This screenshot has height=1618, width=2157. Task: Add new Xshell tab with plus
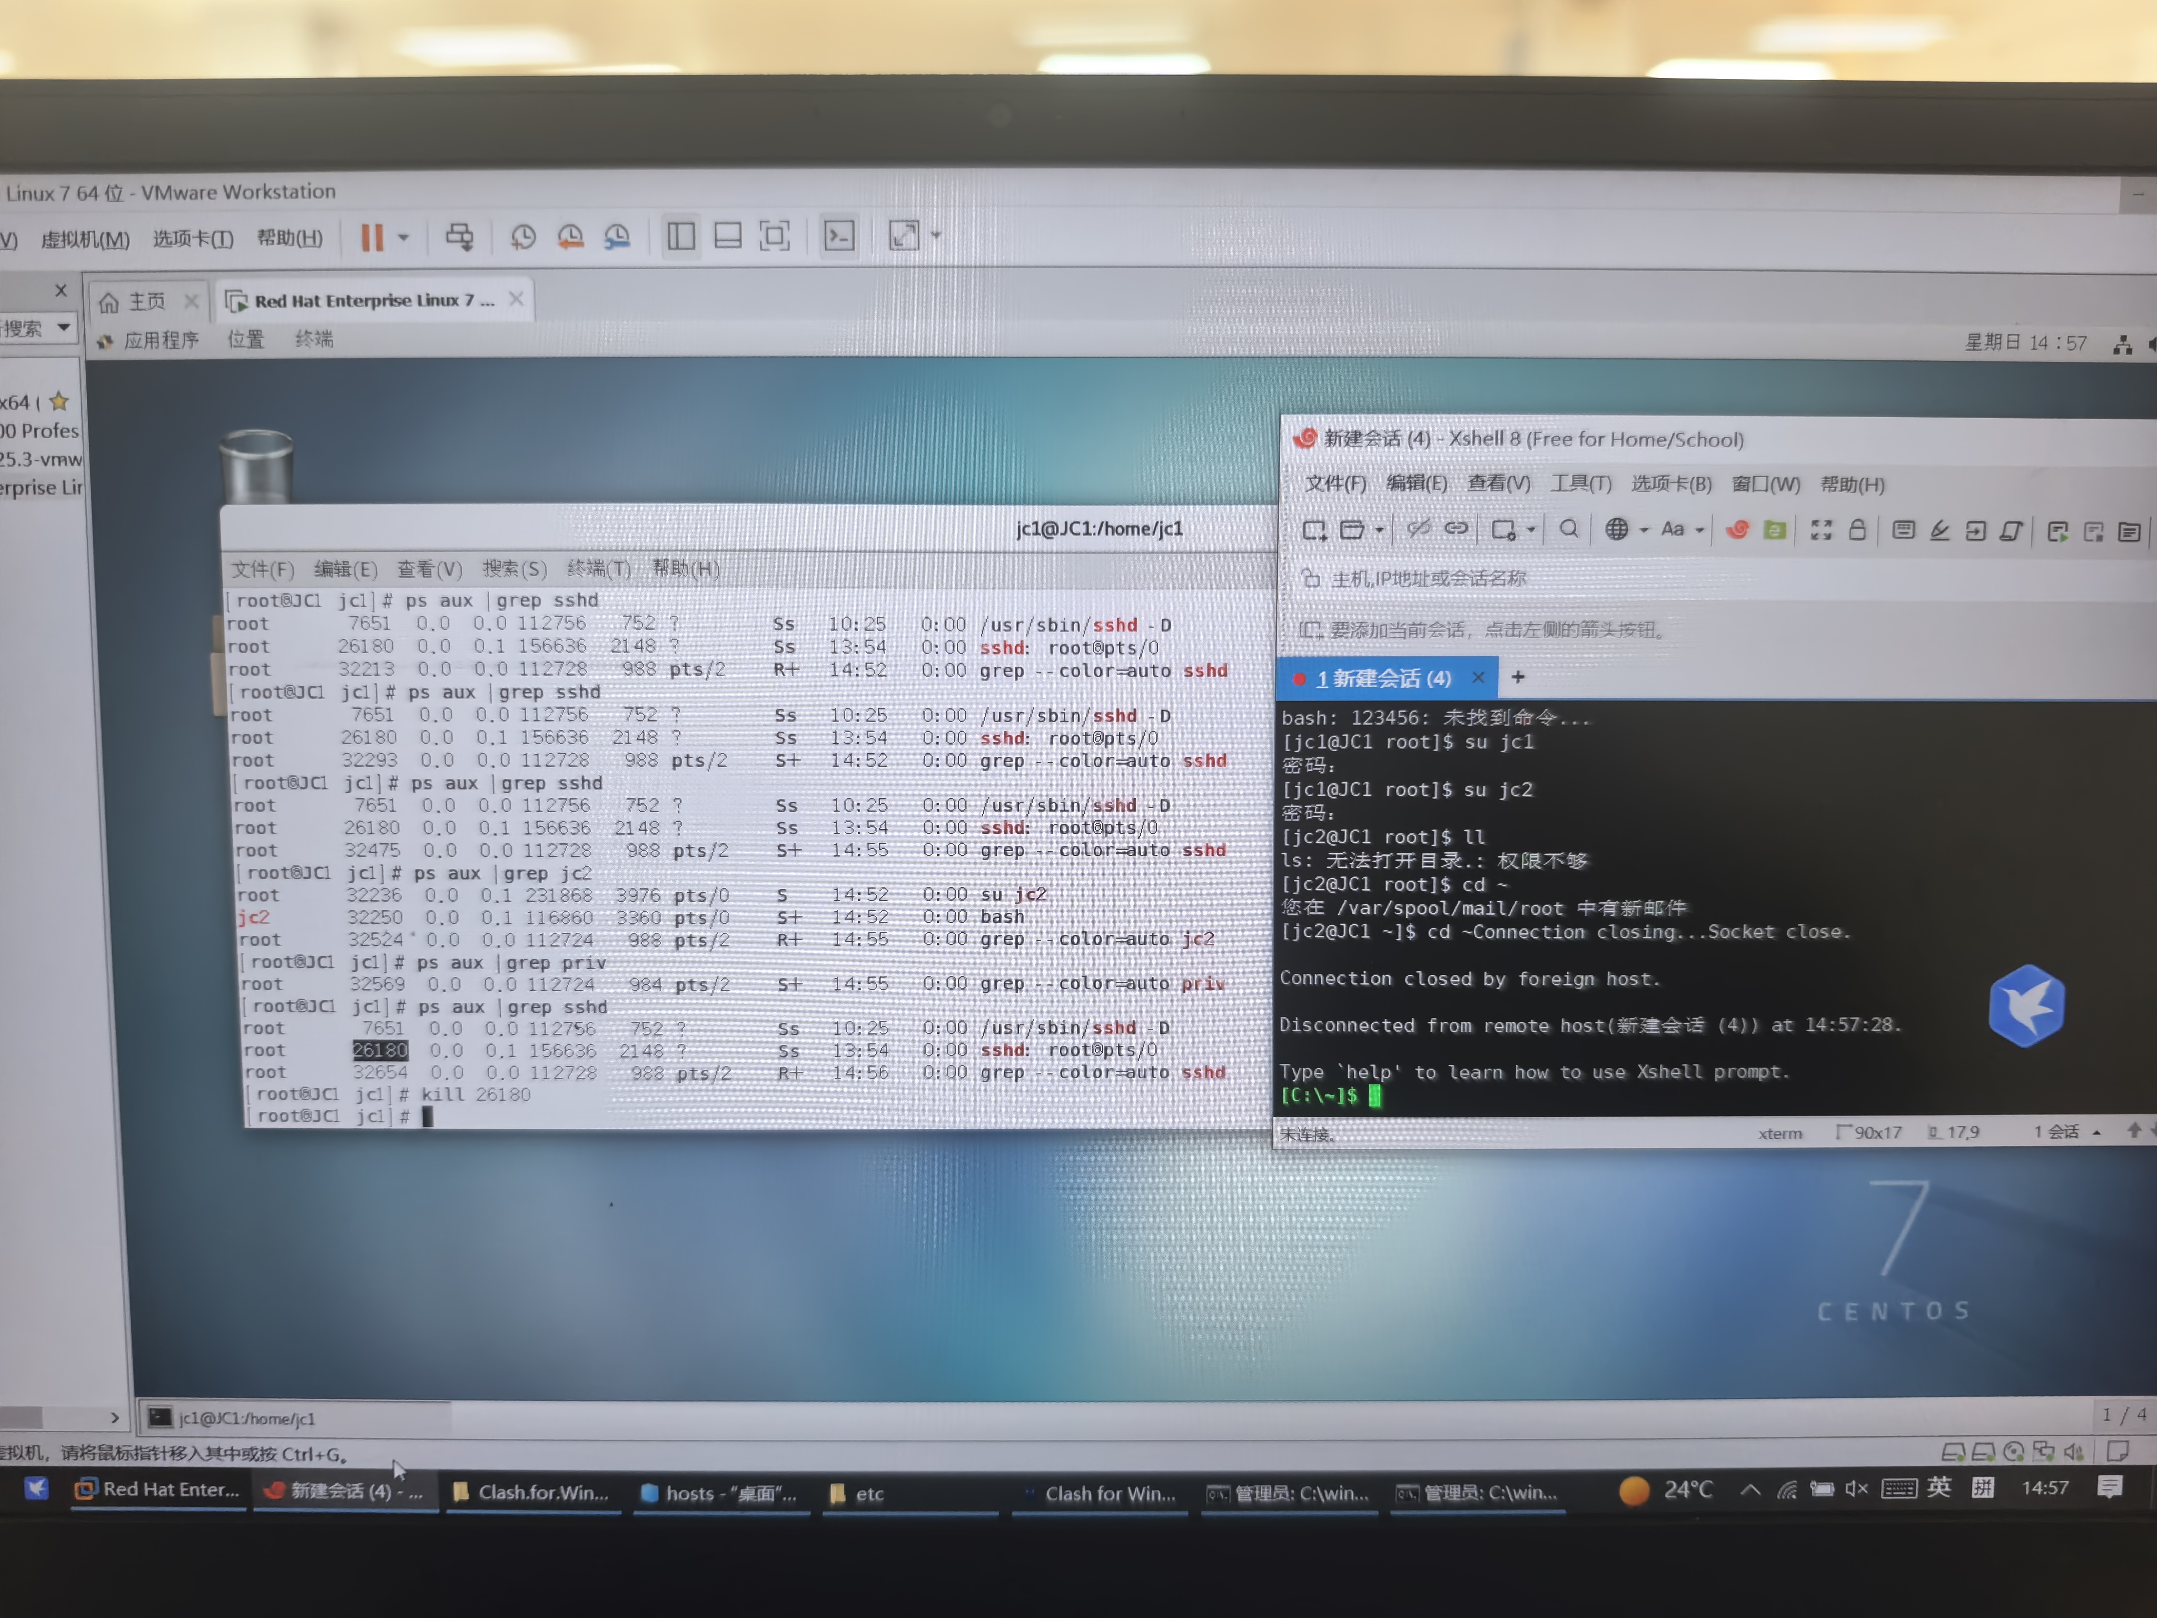point(1517,677)
